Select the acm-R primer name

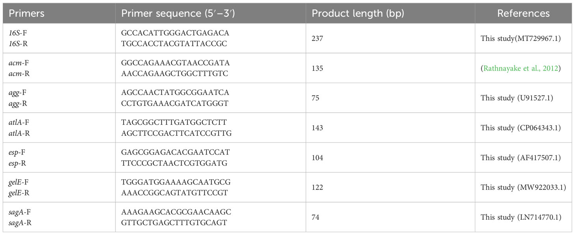(20, 74)
